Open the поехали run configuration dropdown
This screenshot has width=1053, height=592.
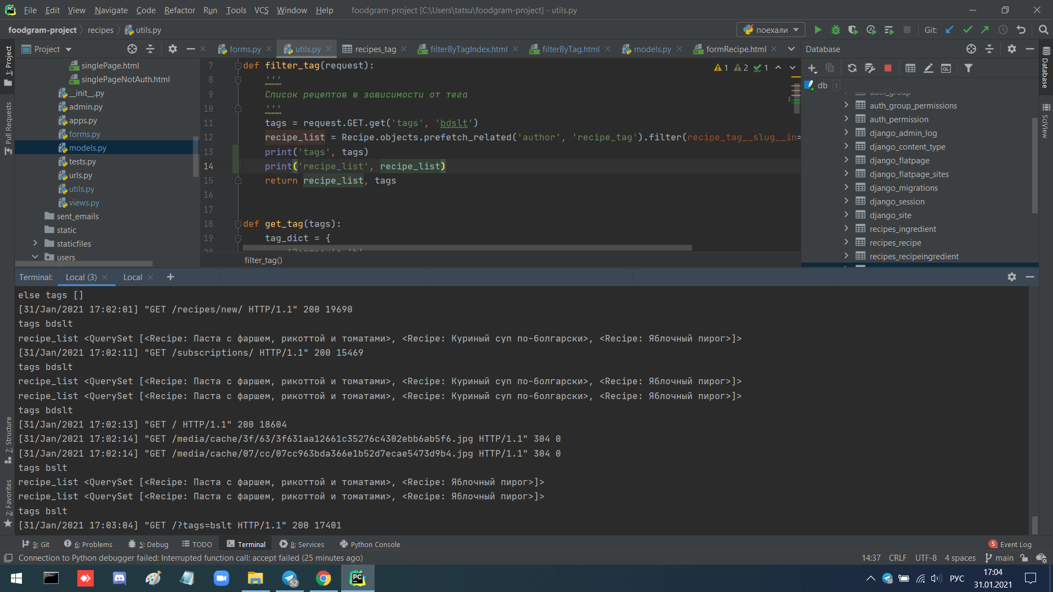pos(771,30)
